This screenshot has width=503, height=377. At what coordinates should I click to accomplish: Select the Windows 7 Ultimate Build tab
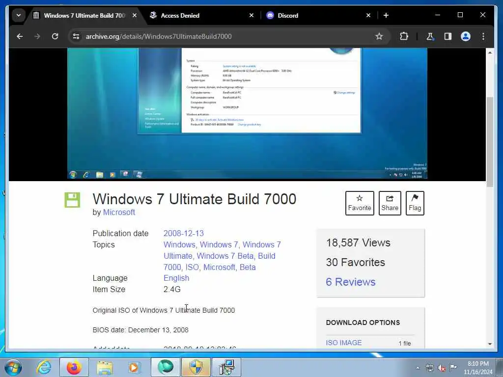point(85,15)
